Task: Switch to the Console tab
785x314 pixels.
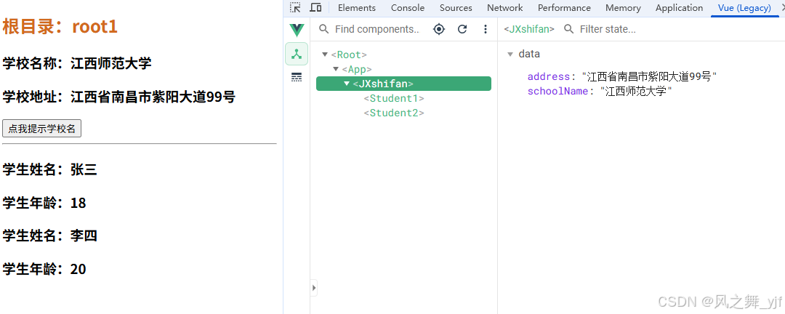Action: coord(408,7)
